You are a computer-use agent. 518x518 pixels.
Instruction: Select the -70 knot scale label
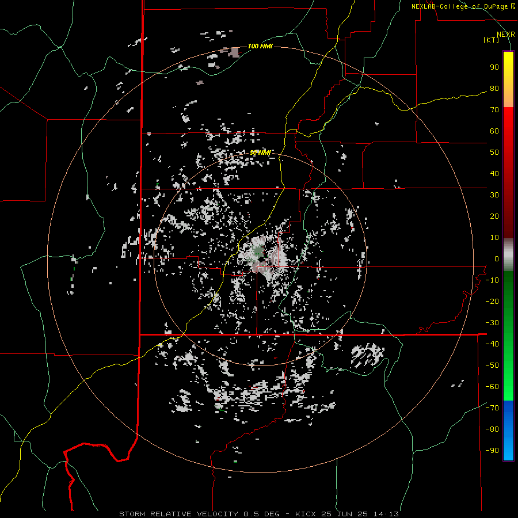(492, 408)
